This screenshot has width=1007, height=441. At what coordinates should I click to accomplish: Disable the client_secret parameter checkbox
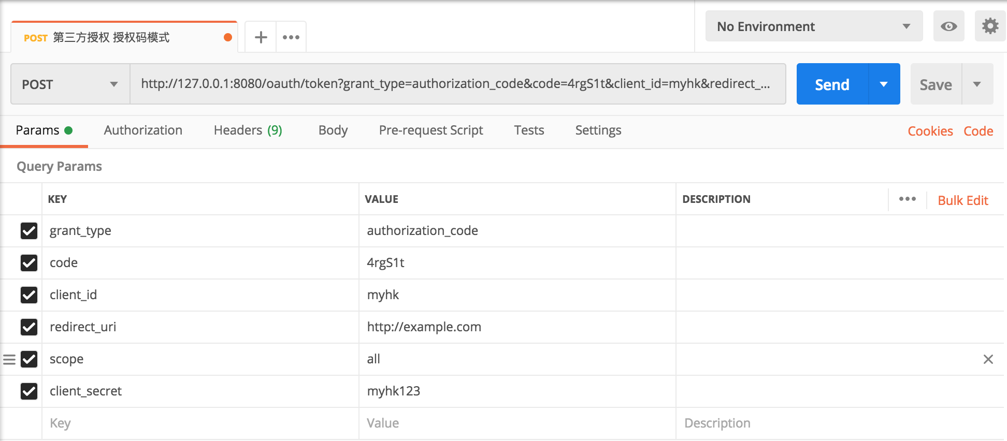tap(29, 391)
